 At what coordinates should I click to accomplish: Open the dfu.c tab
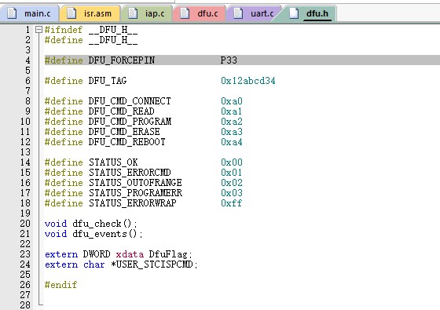pyautogui.click(x=200, y=13)
